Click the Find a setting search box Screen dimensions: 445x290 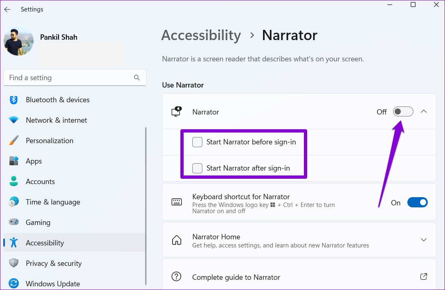pyautogui.click(x=67, y=78)
